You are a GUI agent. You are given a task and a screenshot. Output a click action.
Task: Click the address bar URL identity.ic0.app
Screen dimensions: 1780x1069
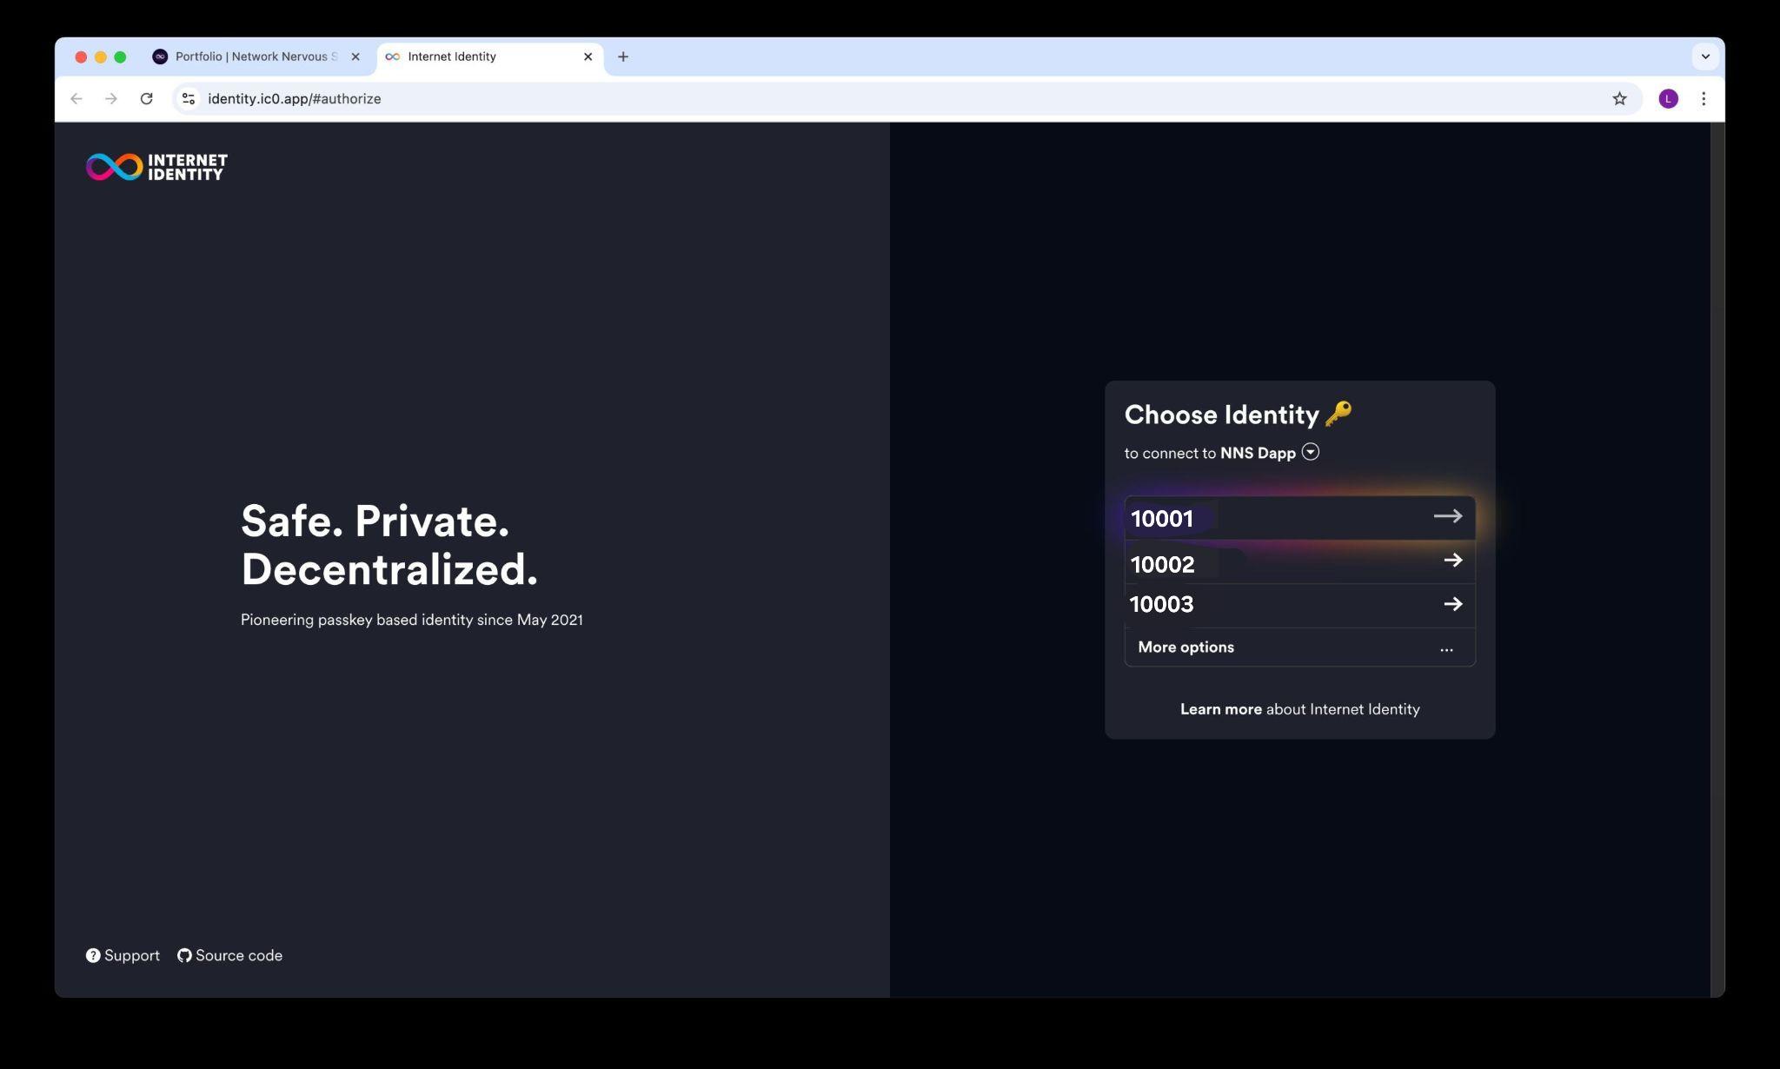[x=294, y=98]
